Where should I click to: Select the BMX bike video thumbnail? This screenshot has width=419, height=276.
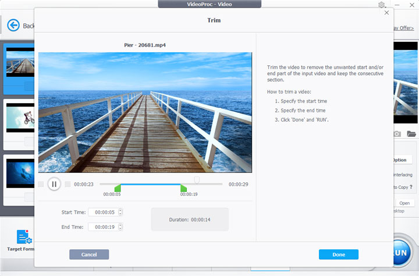20,118
